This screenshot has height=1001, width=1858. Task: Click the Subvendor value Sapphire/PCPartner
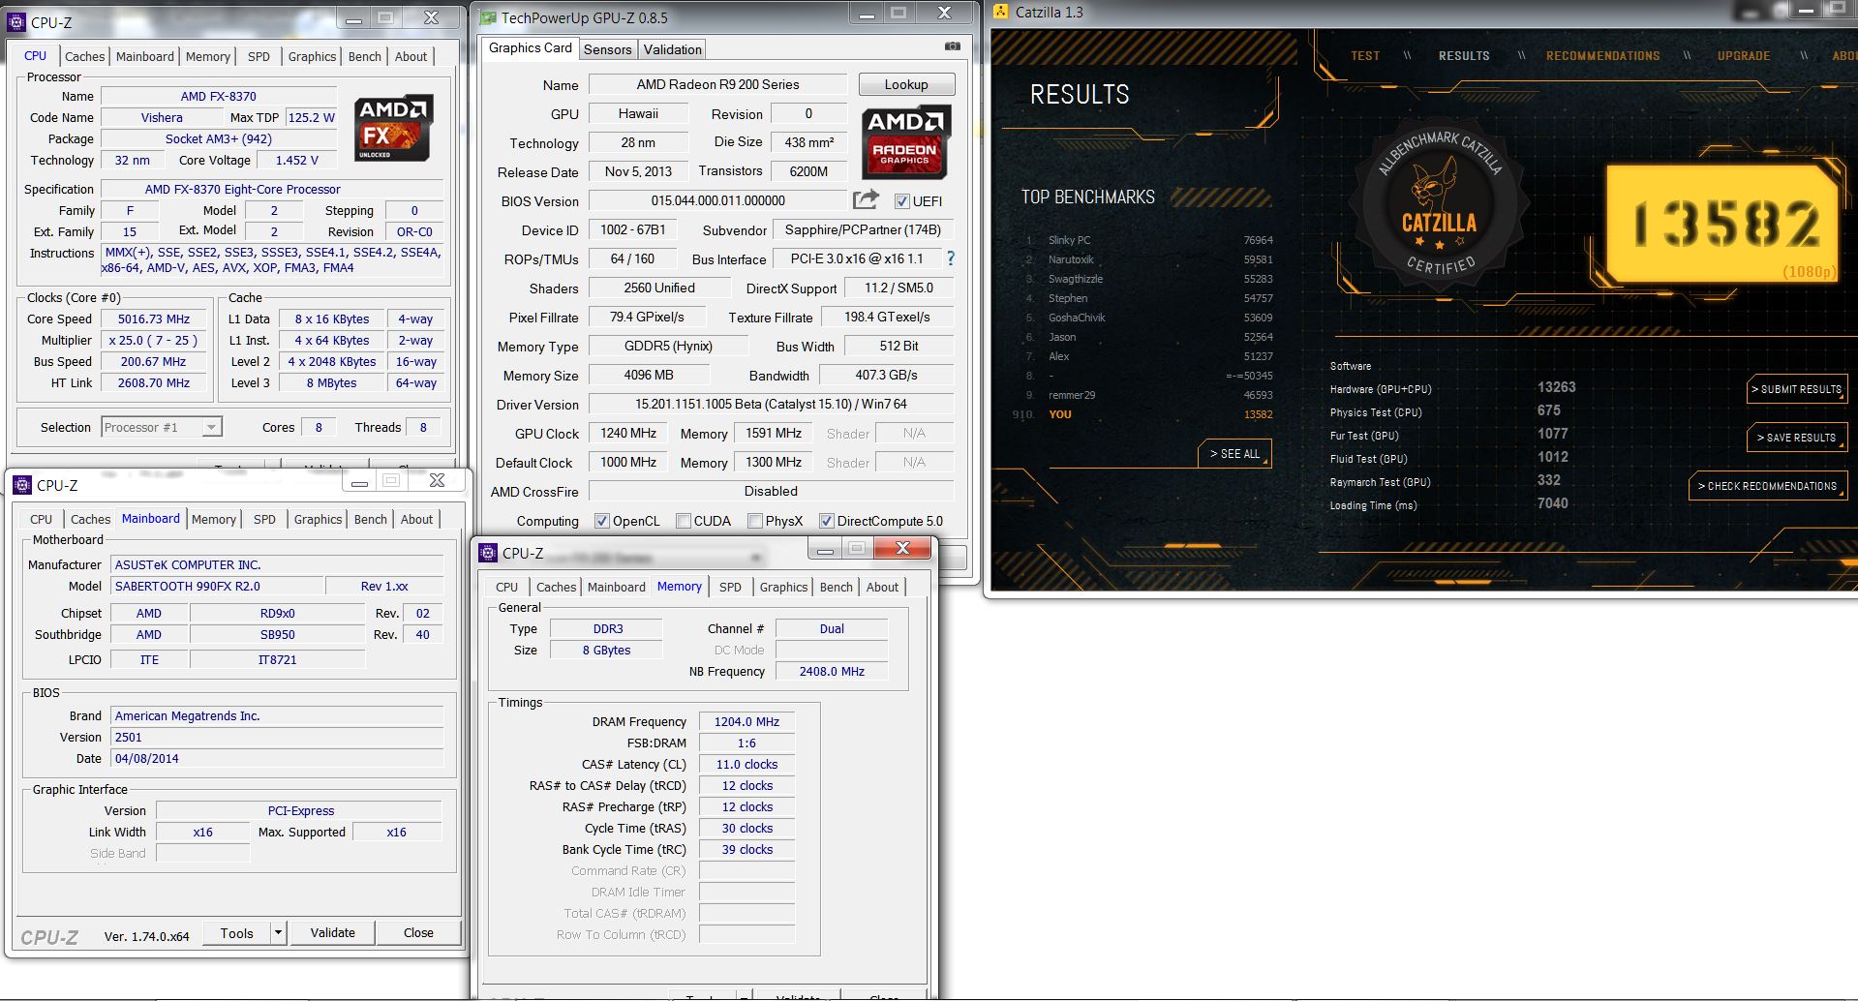863,229
